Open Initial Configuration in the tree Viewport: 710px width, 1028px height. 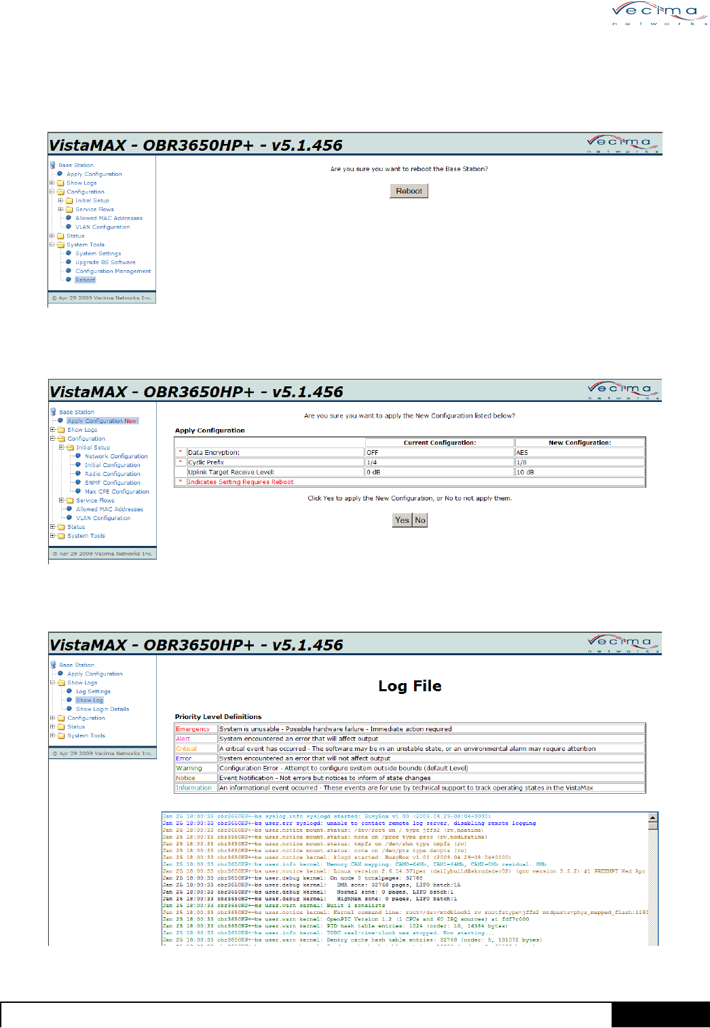[113, 465]
